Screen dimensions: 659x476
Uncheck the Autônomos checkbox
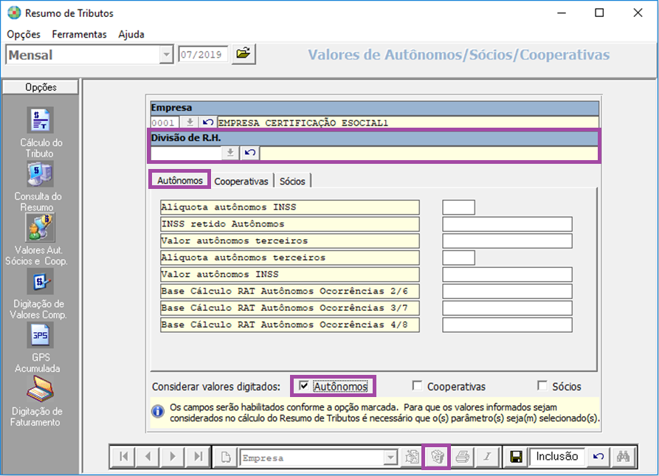[x=303, y=386]
